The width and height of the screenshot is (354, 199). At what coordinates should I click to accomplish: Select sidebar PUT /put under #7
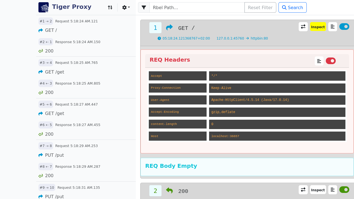pos(54,155)
